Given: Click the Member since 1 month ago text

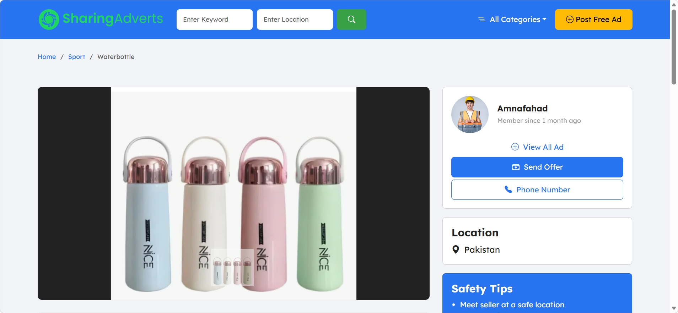Looking at the screenshot, I should click(x=539, y=121).
